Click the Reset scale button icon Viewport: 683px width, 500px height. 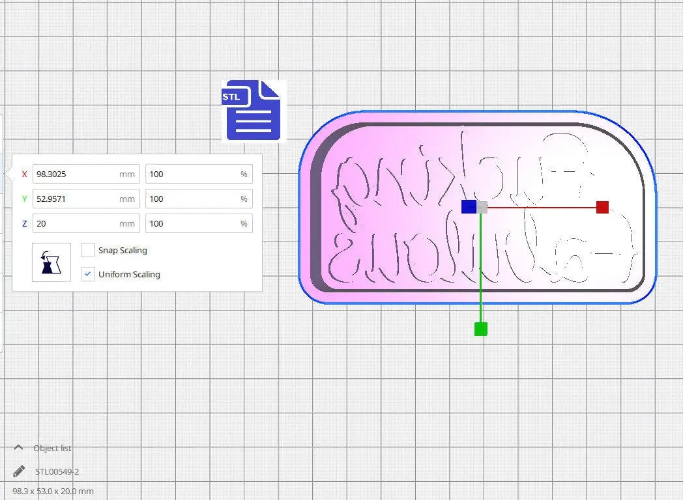(x=51, y=262)
